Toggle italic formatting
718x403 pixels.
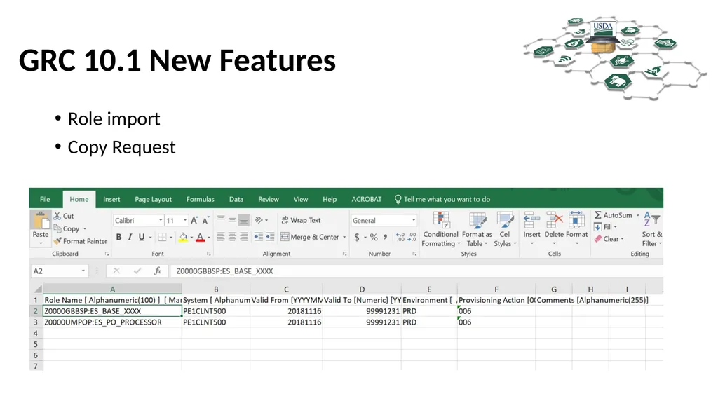click(130, 237)
